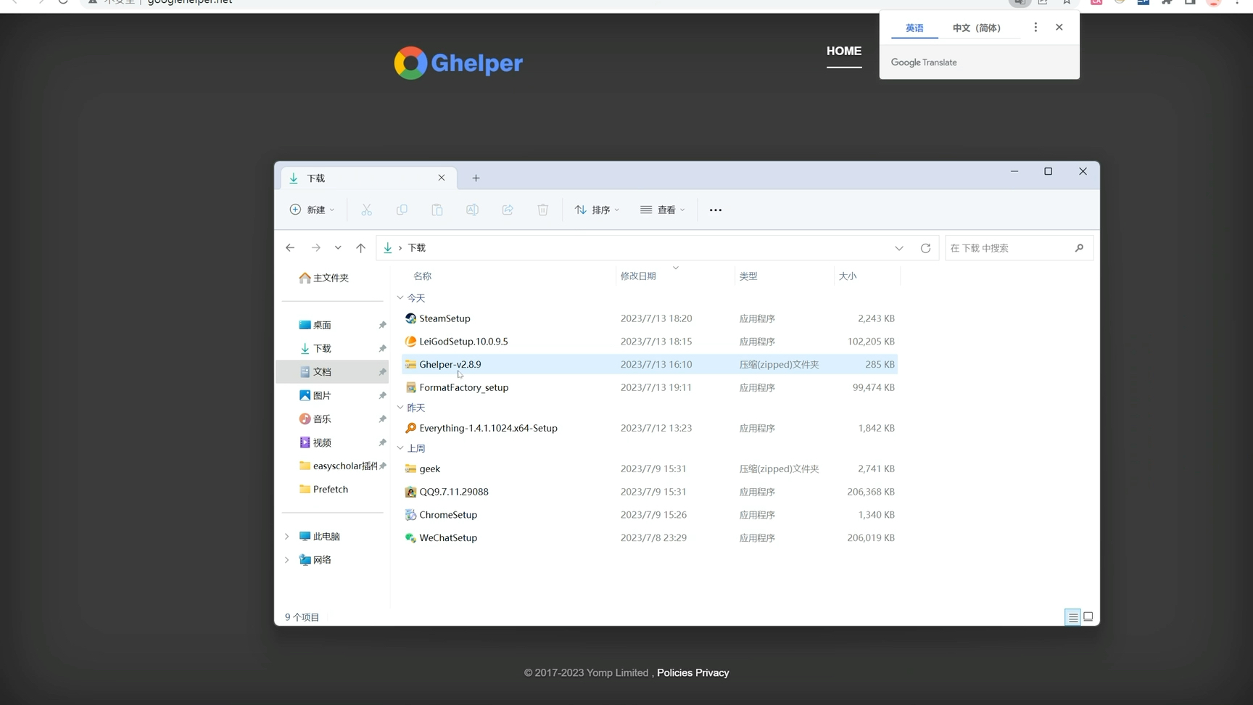Click the pin toggle next to 图片
This screenshot has height=705, width=1253.
(x=382, y=395)
